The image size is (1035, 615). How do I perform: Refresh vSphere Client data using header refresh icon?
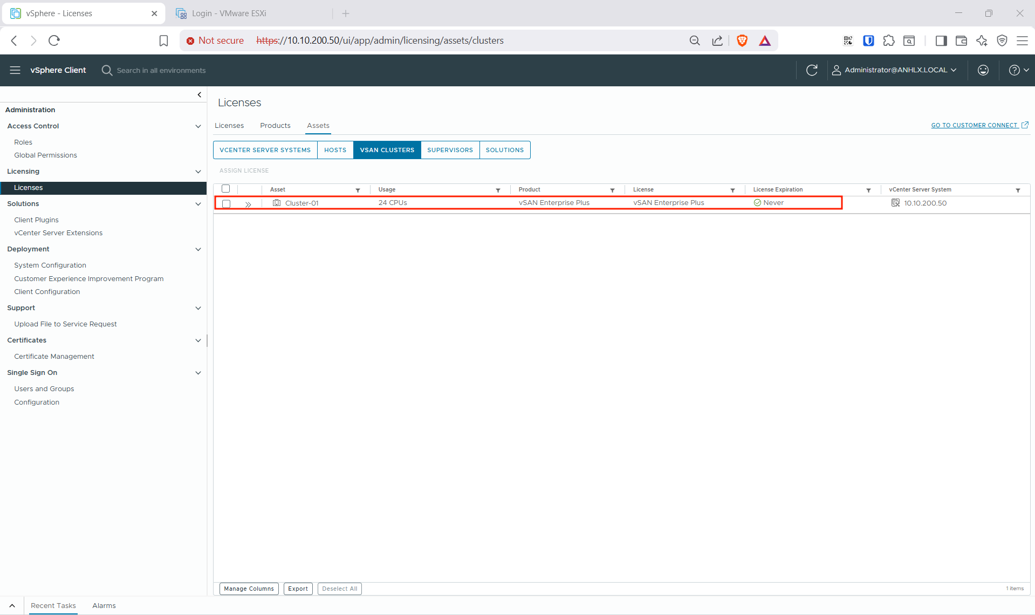(x=812, y=70)
